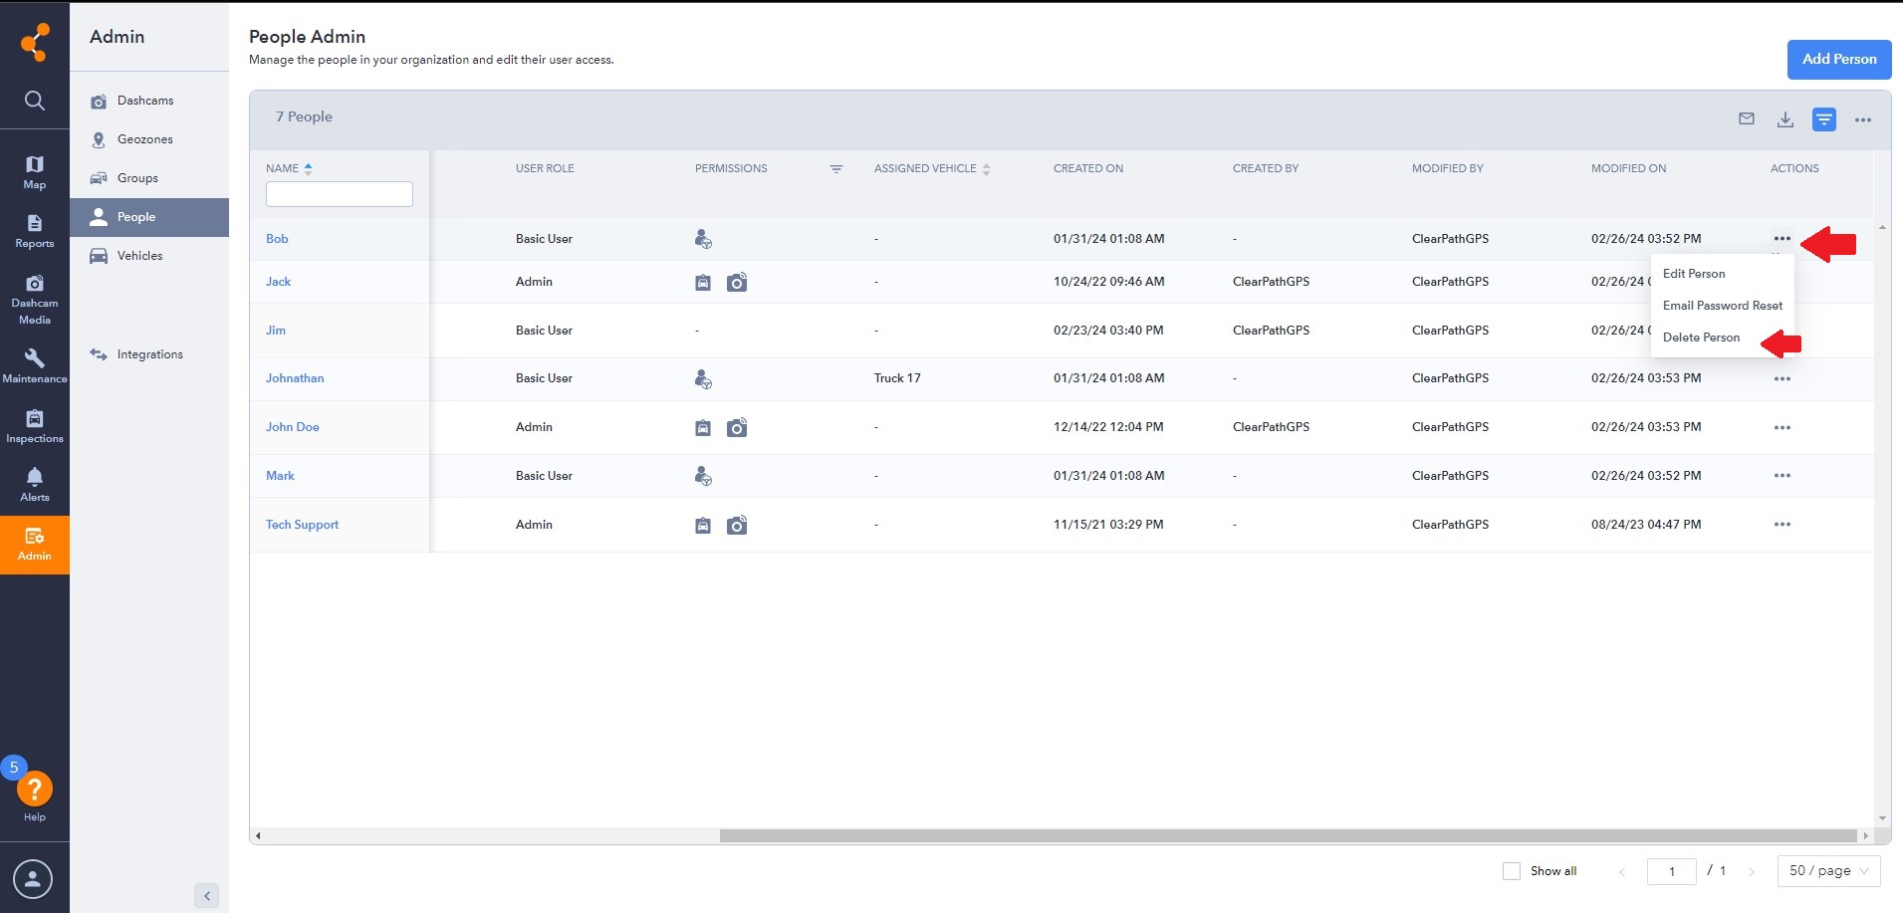Open Mark's actions three-dot menu
The height and width of the screenshot is (913, 1903).
1783,475
